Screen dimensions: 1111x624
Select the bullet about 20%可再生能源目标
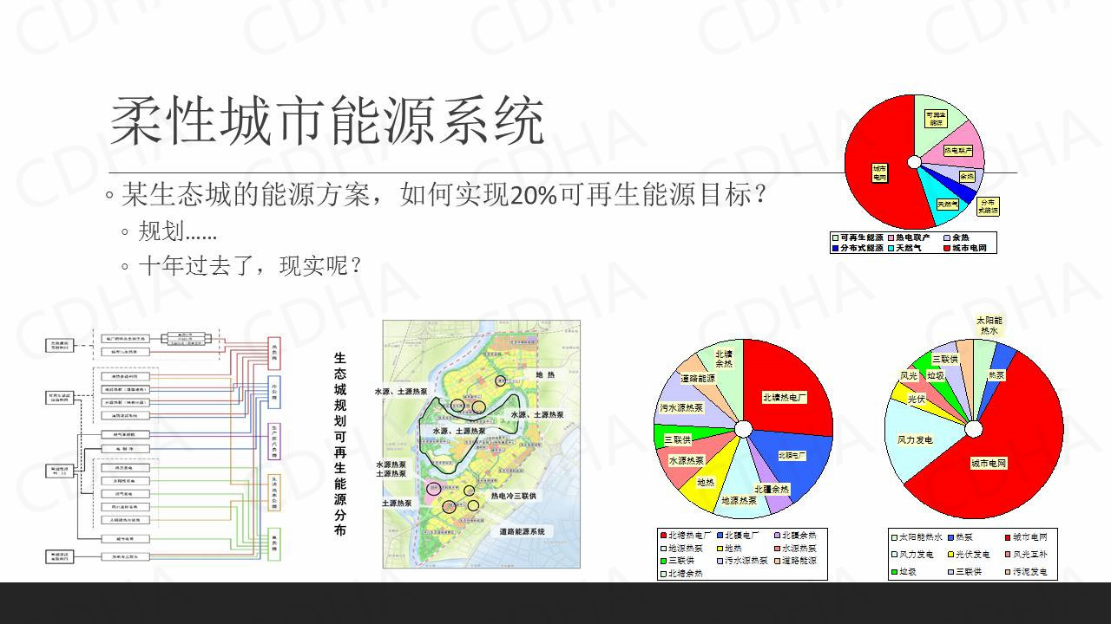[444, 194]
